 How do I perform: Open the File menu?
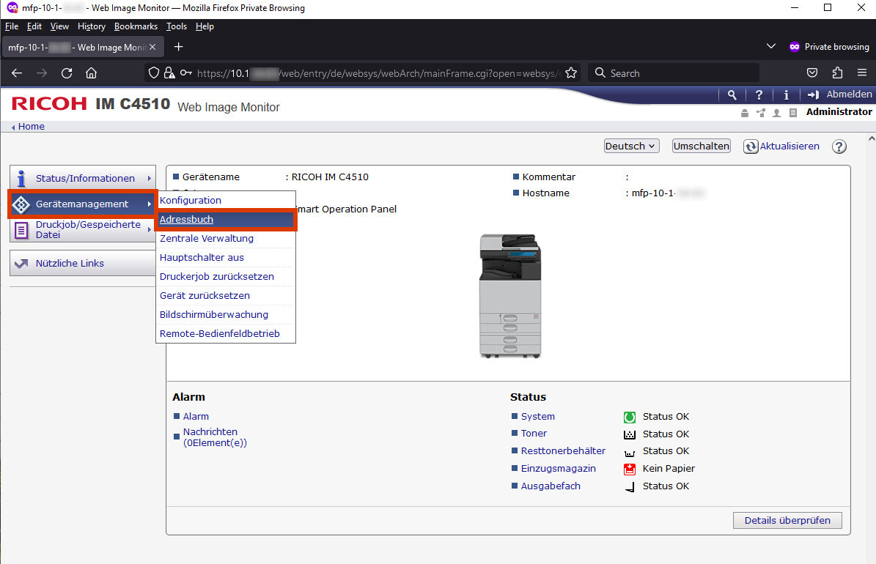pos(12,26)
